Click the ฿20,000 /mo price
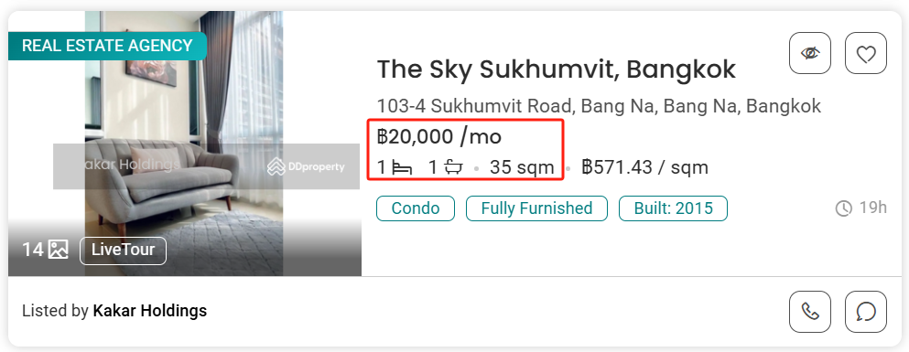Image resolution: width=909 pixels, height=352 pixels. (439, 137)
